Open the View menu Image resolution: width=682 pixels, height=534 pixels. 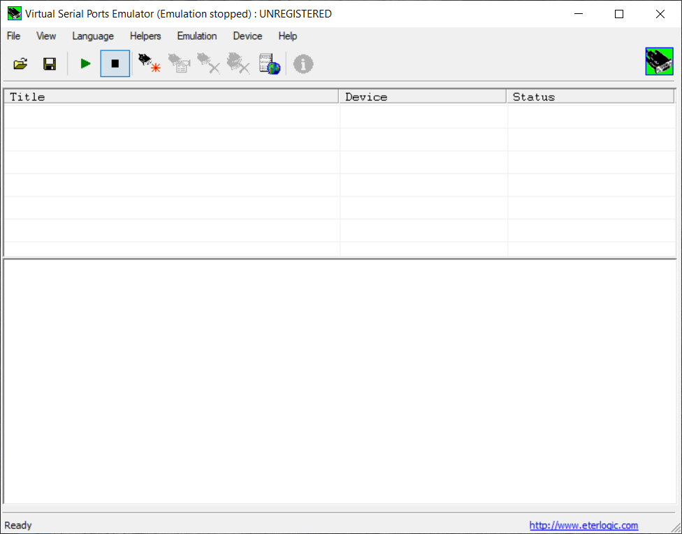(x=46, y=36)
